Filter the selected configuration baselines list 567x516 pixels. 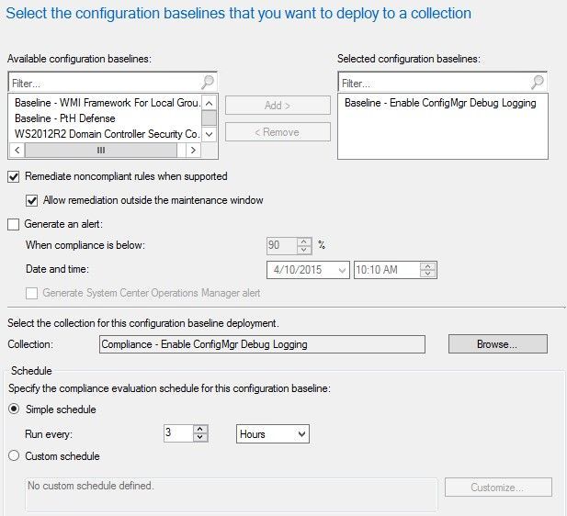[442, 83]
